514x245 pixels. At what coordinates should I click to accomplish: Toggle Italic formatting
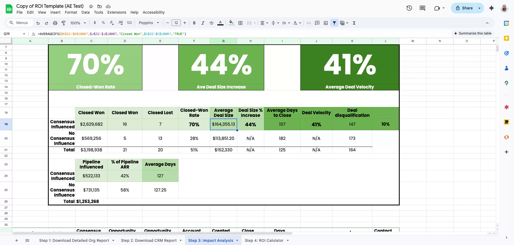pos(203,23)
